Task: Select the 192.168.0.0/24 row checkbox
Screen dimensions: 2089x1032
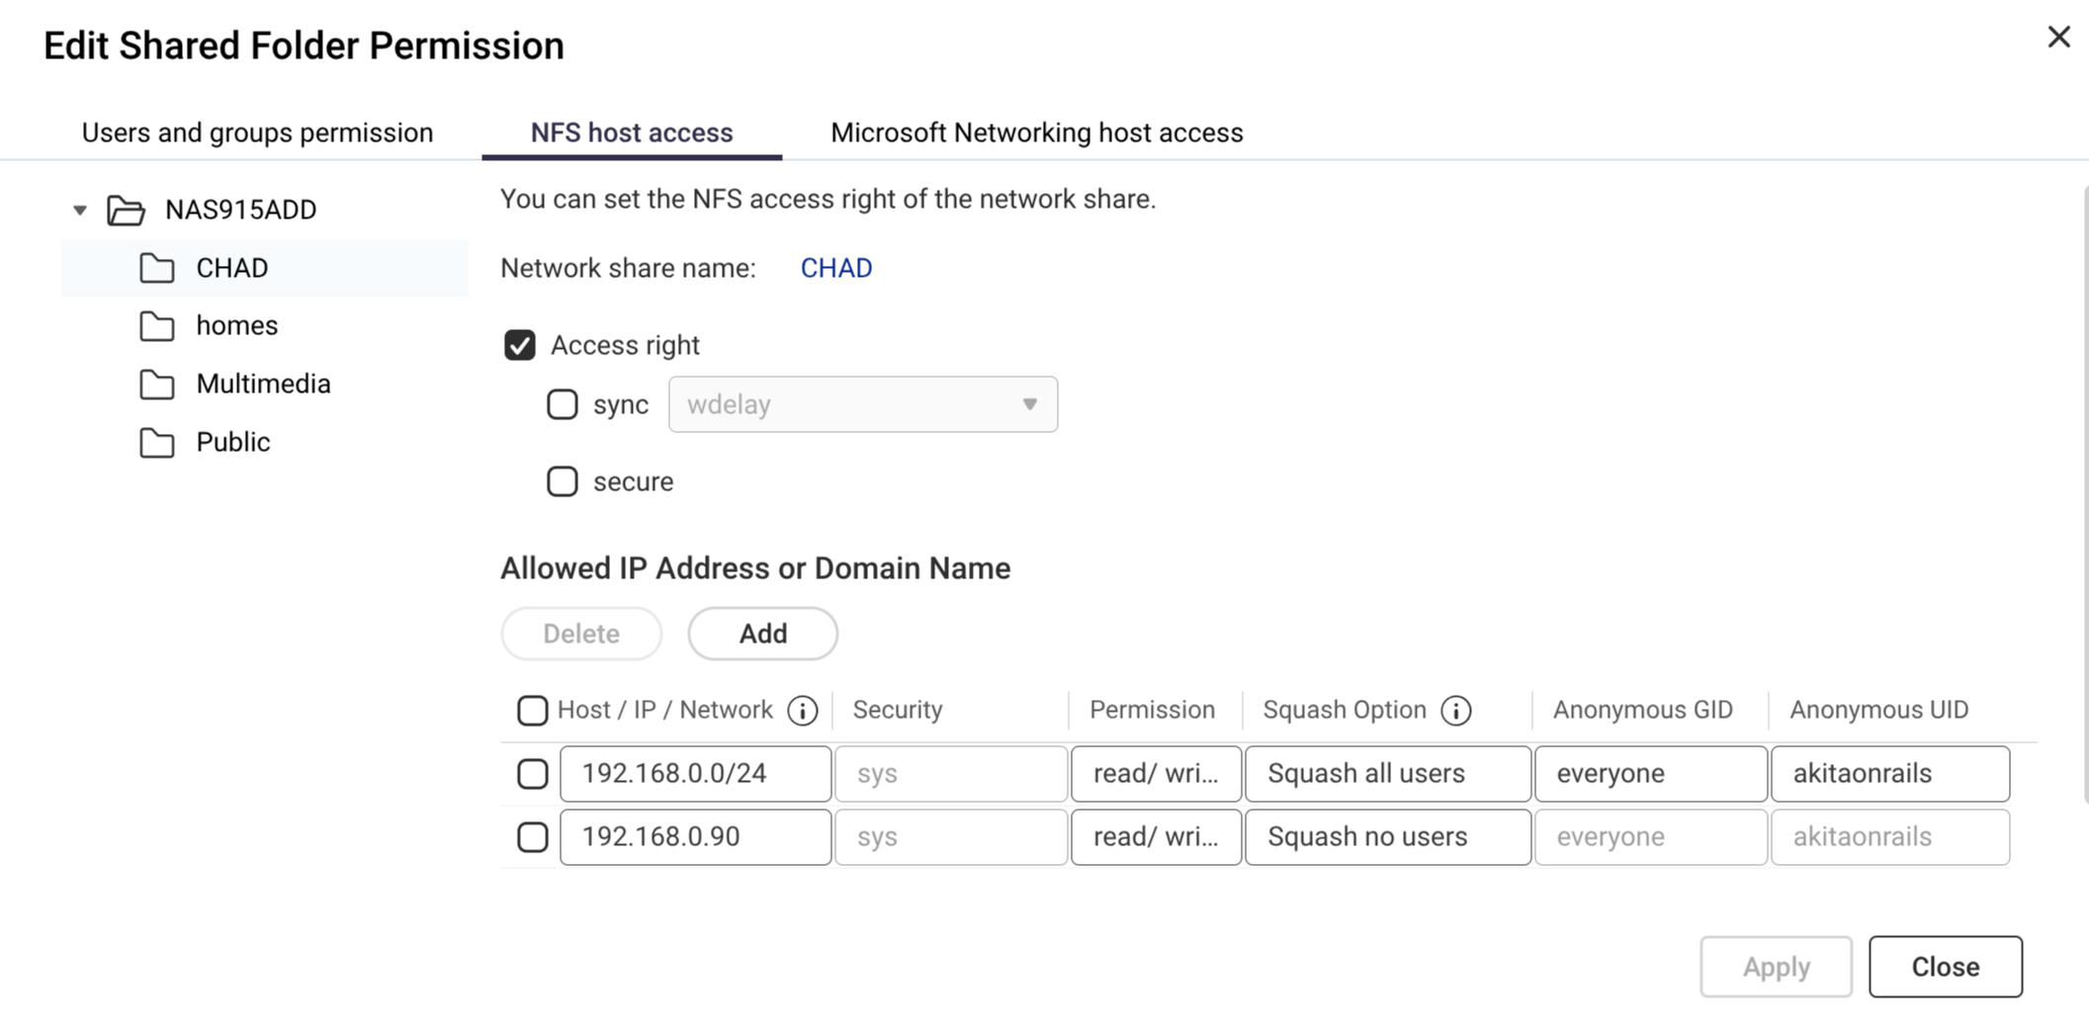Action: pyautogui.click(x=533, y=774)
